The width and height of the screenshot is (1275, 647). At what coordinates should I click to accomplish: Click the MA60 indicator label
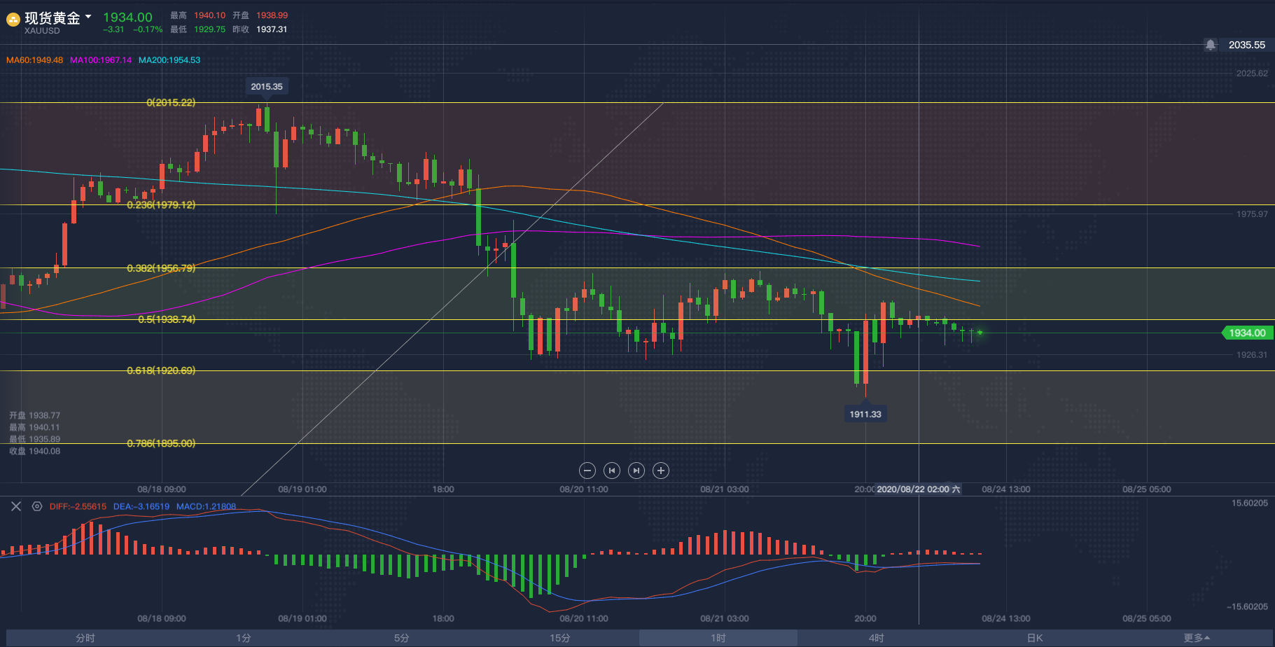point(34,60)
